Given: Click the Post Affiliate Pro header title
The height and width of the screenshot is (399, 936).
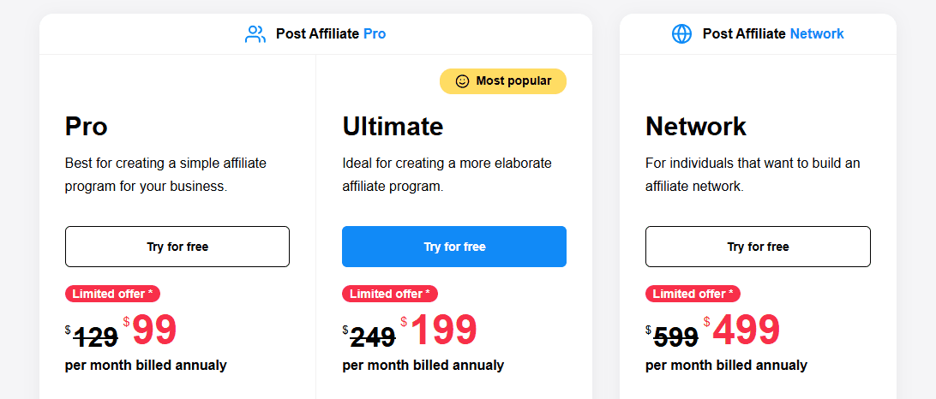Looking at the screenshot, I should [x=331, y=34].
